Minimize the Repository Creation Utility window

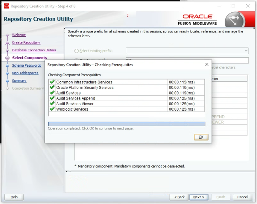(219, 6)
